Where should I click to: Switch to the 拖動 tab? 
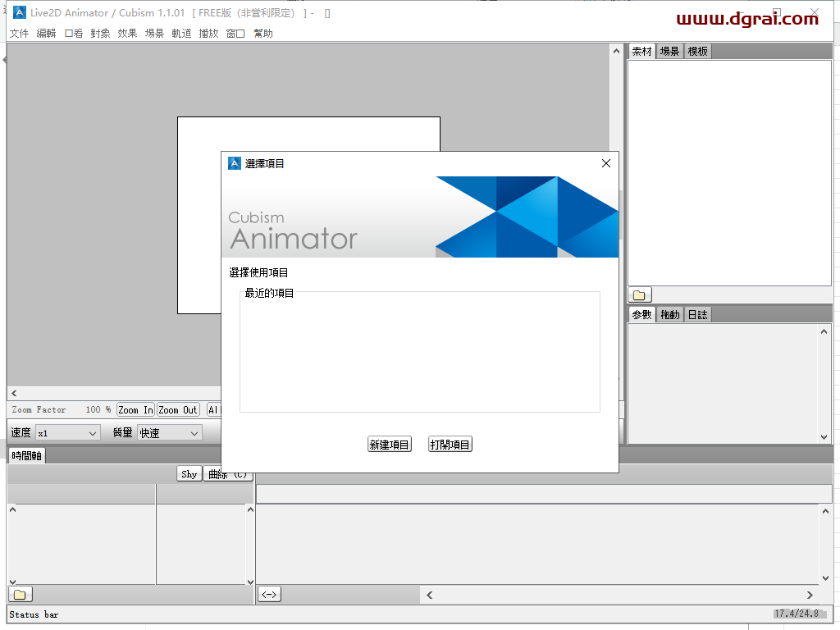pos(669,314)
